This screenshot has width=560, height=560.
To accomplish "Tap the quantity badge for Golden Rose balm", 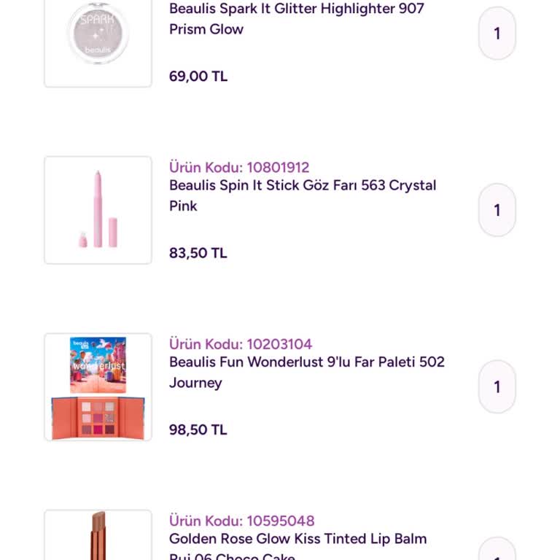I will tap(497, 551).
